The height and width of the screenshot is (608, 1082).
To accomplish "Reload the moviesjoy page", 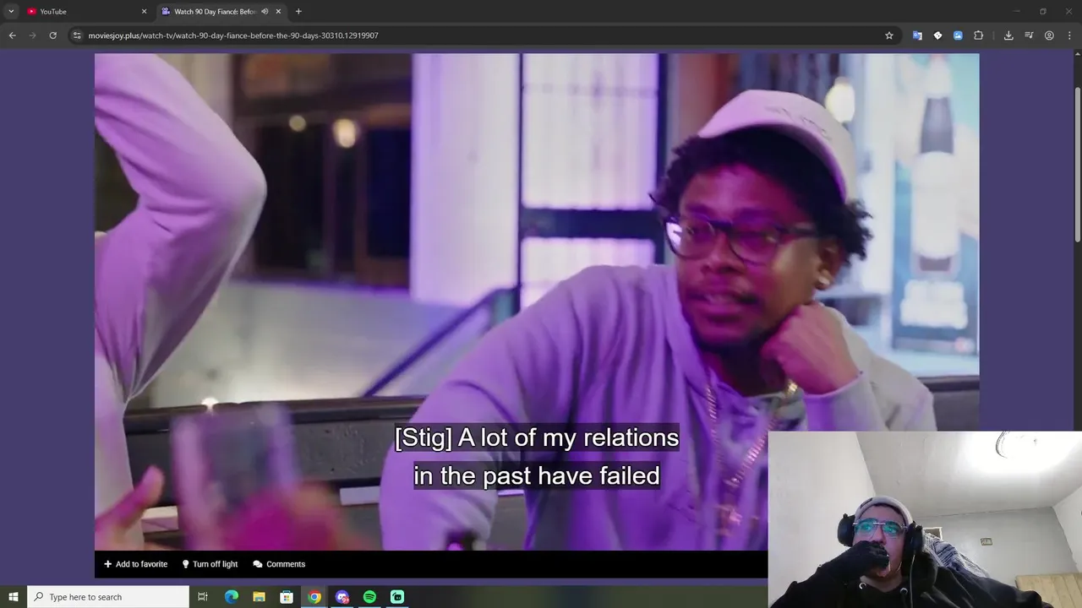I will 52,35.
